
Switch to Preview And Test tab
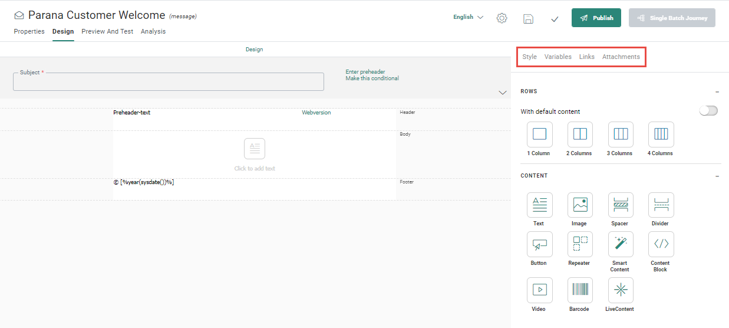pos(107,32)
